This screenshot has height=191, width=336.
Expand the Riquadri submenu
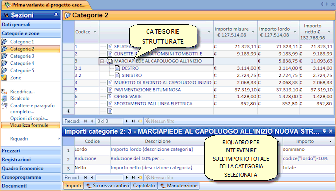[x=59, y=139]
